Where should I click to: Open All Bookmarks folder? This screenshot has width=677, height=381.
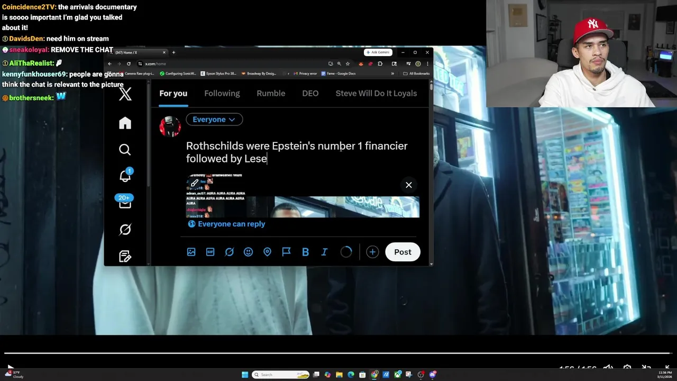[416, 74]
